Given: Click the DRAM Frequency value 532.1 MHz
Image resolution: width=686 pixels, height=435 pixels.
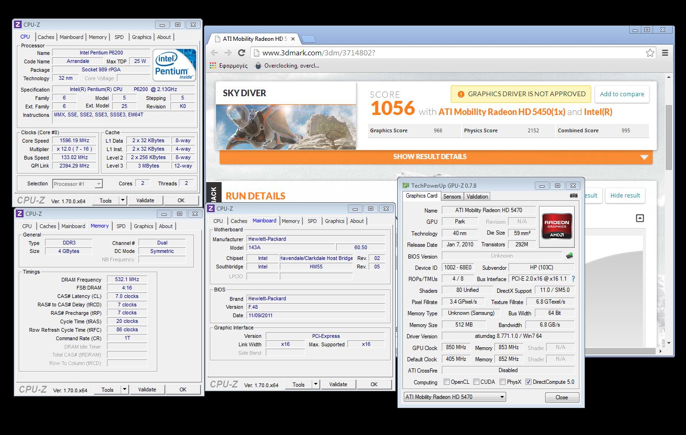Looking at the screenshot, I should (x=127, y=279).
